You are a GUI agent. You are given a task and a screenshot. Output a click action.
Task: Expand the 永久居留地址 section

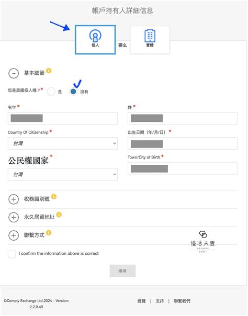click(x=14, y=217)
